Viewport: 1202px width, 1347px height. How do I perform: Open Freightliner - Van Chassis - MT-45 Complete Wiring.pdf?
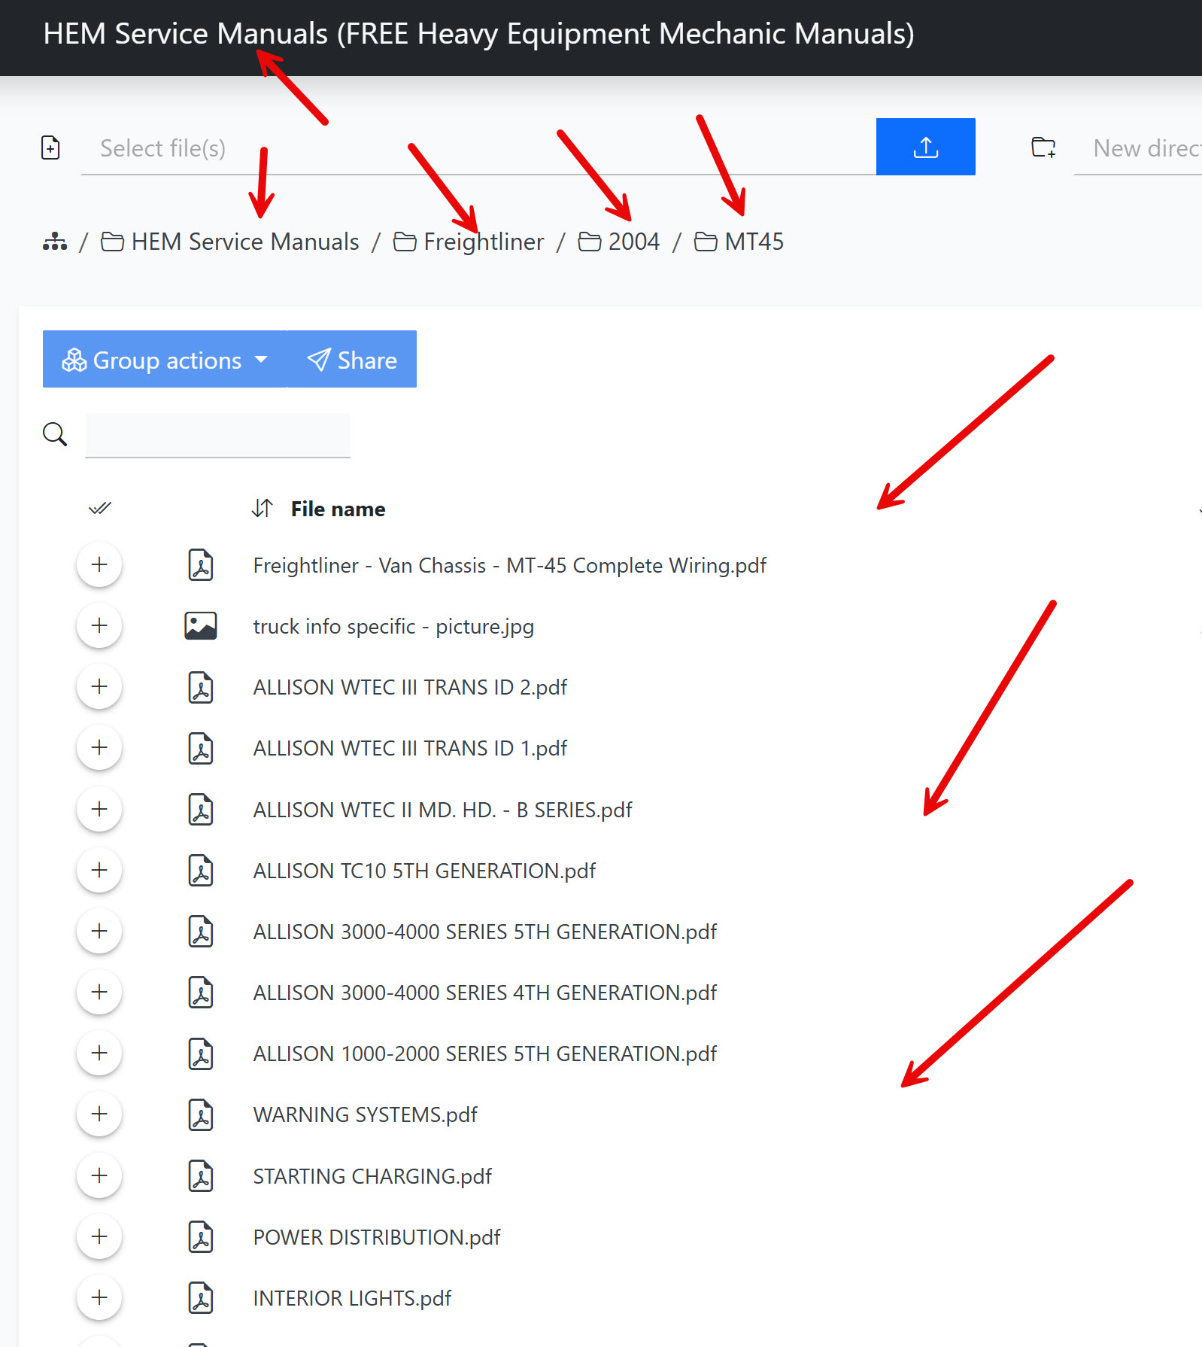(x=509, y=566)
